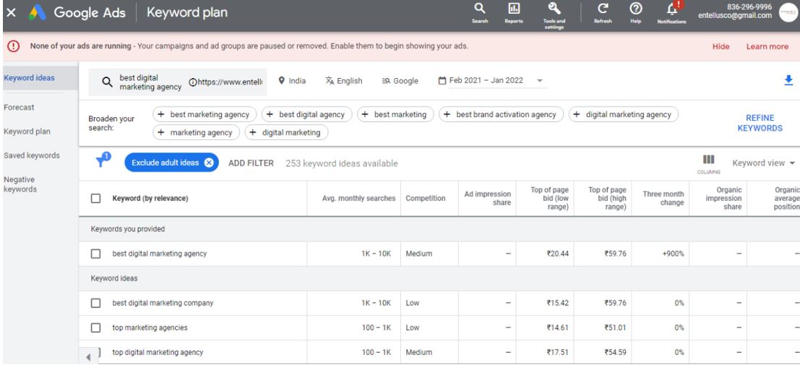Open the Notifications bell
This screenshot has width=800, height=365.
[x=671, y=12]
